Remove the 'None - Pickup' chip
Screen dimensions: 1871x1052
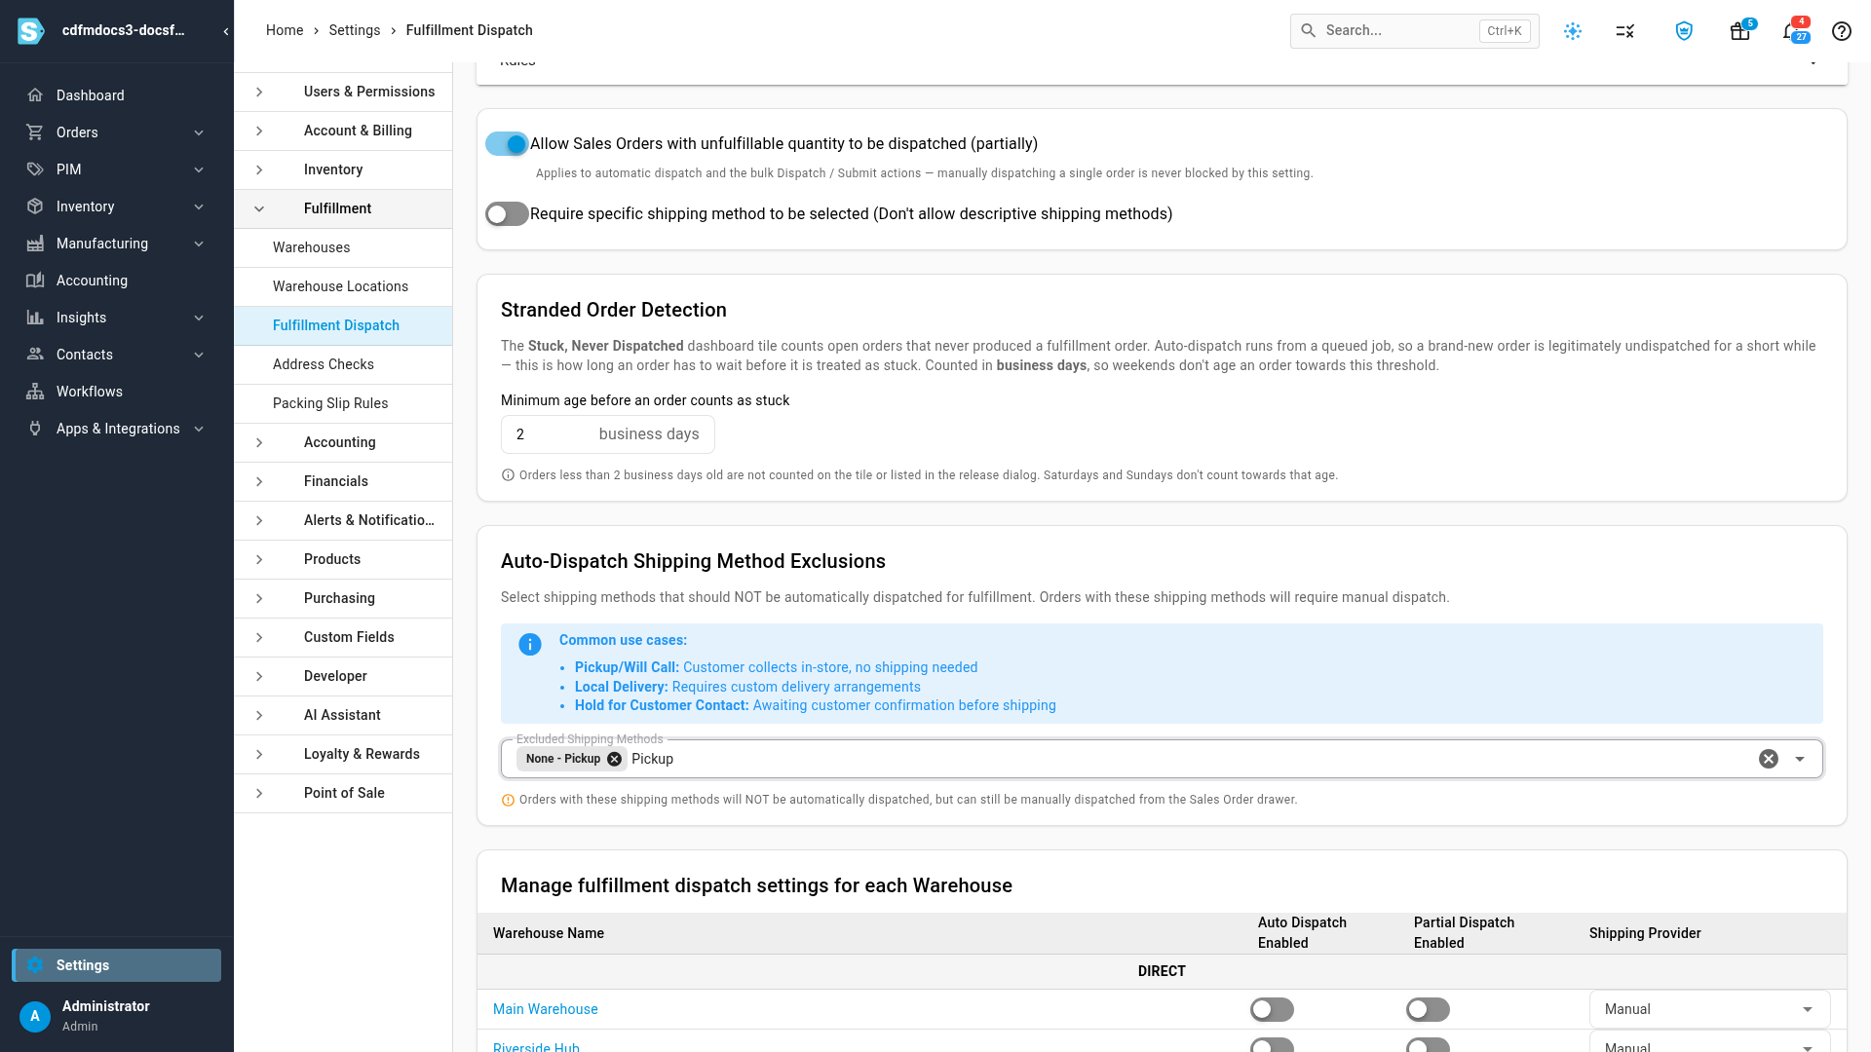pyautogui.click(x=614, y=759)
